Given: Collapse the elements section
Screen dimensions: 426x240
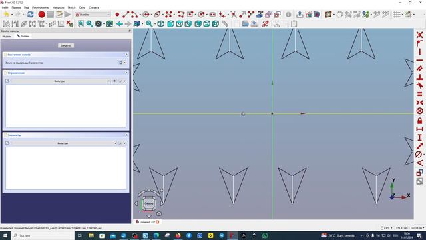Looking at the screenshot, I should coord(126,135).
